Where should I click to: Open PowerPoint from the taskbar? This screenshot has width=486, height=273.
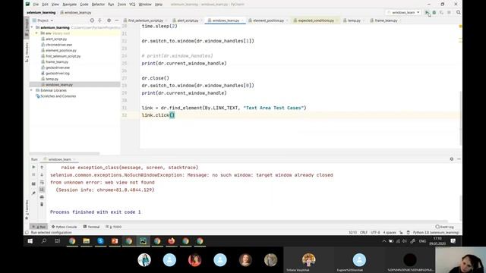pyautogui.click(x=115, y=241)
